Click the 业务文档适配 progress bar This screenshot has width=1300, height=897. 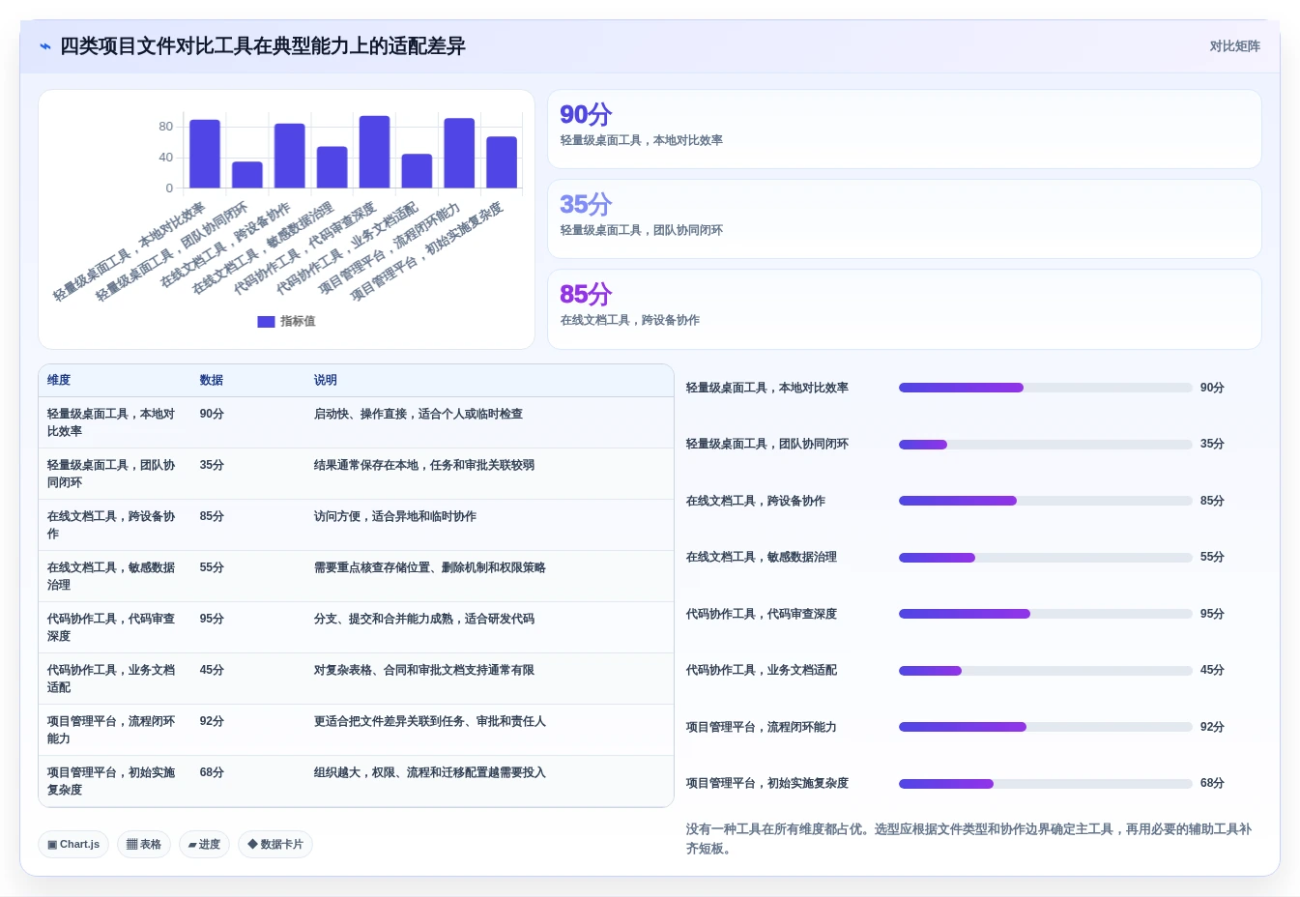1045,671
